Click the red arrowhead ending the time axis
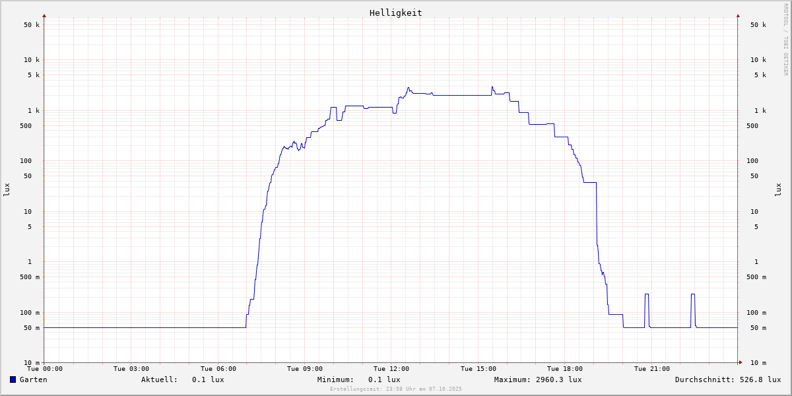This screenshot has height=396, width=792. (x=740, y=362)
